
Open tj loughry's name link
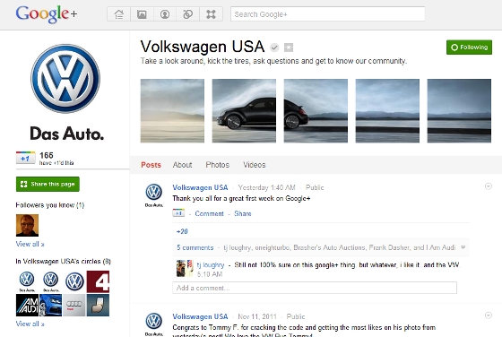pyautogui.click(x=211, y=265)
